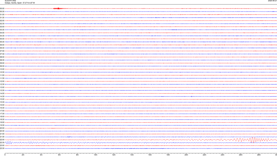Click the 4m axis tick label
This screenshot has width=277, height=156.
tap(41, 155)
